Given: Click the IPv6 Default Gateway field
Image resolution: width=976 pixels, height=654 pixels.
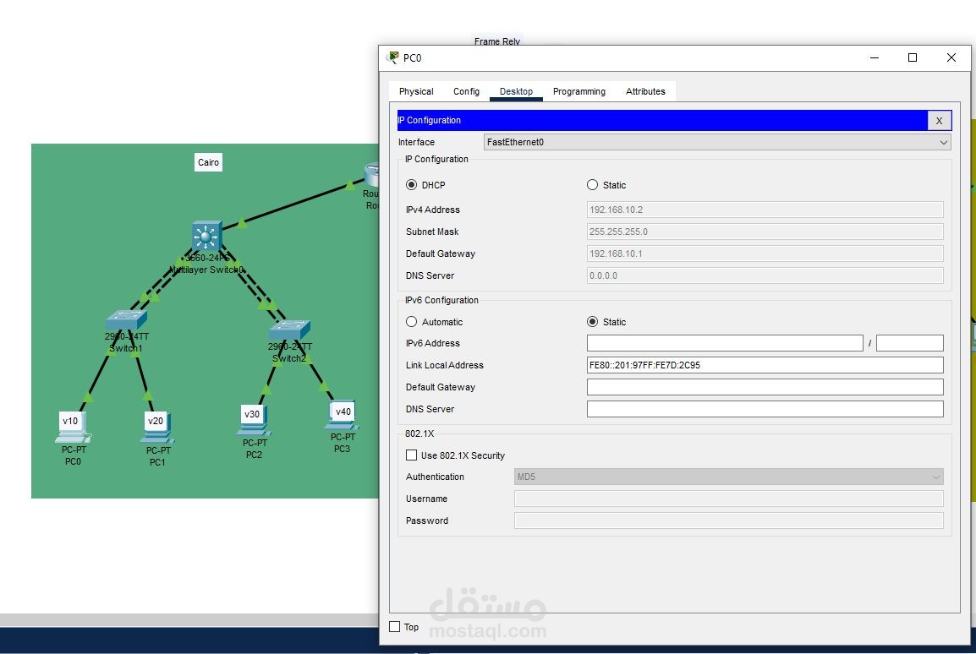Looking at the screenshot, I should (x=765, y=387).
